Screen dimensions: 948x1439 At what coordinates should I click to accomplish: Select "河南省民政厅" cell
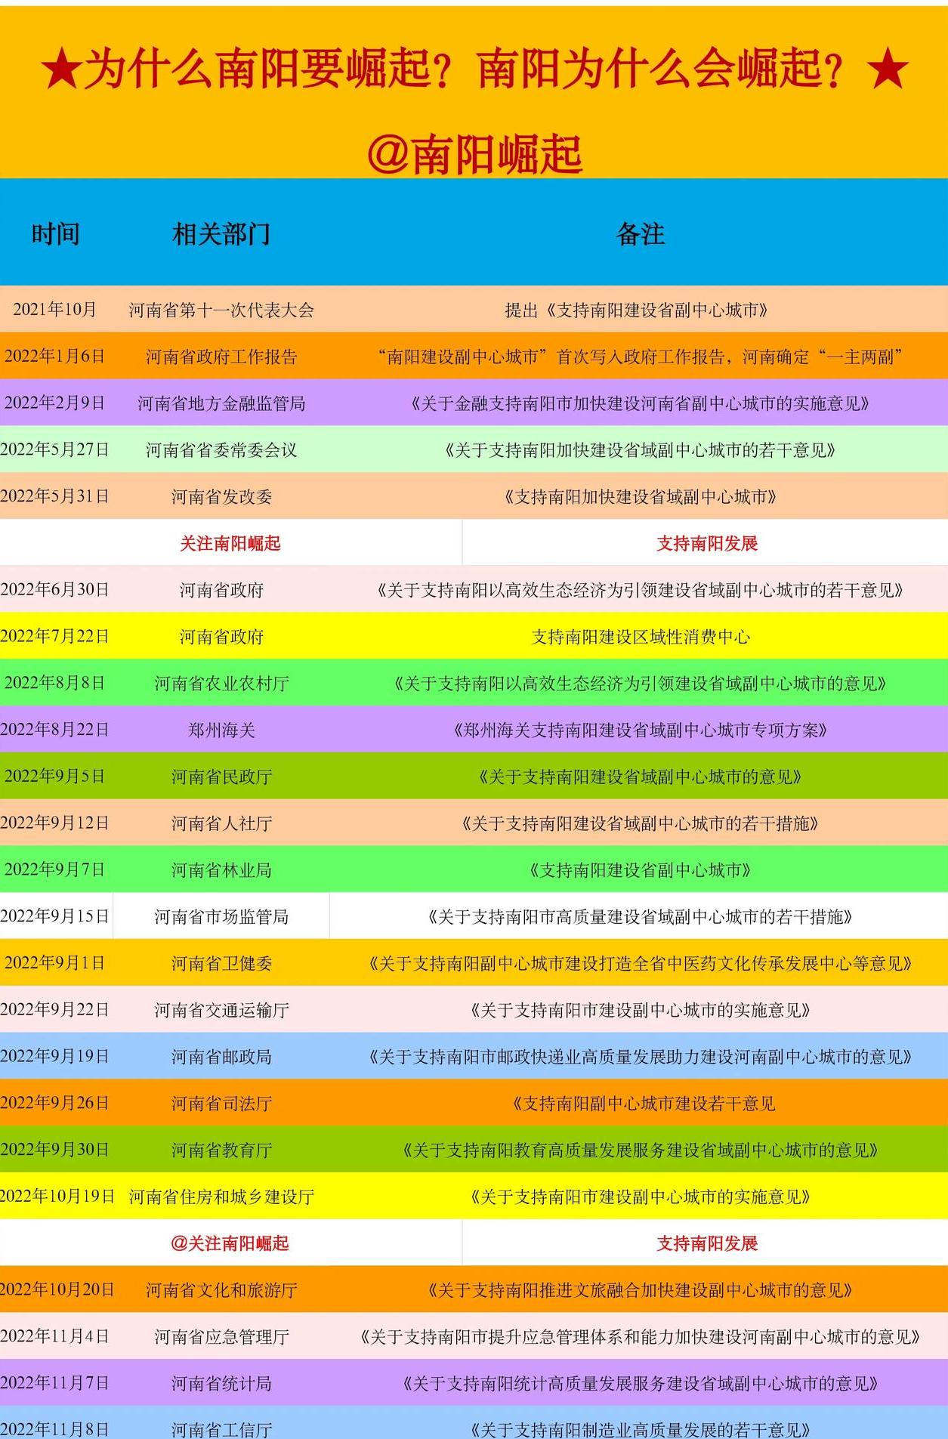pyautogui.click(x=221, y=777)
